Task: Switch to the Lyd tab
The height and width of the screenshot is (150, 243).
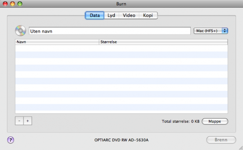Action: pyautogui.click(x=111, y=15)
